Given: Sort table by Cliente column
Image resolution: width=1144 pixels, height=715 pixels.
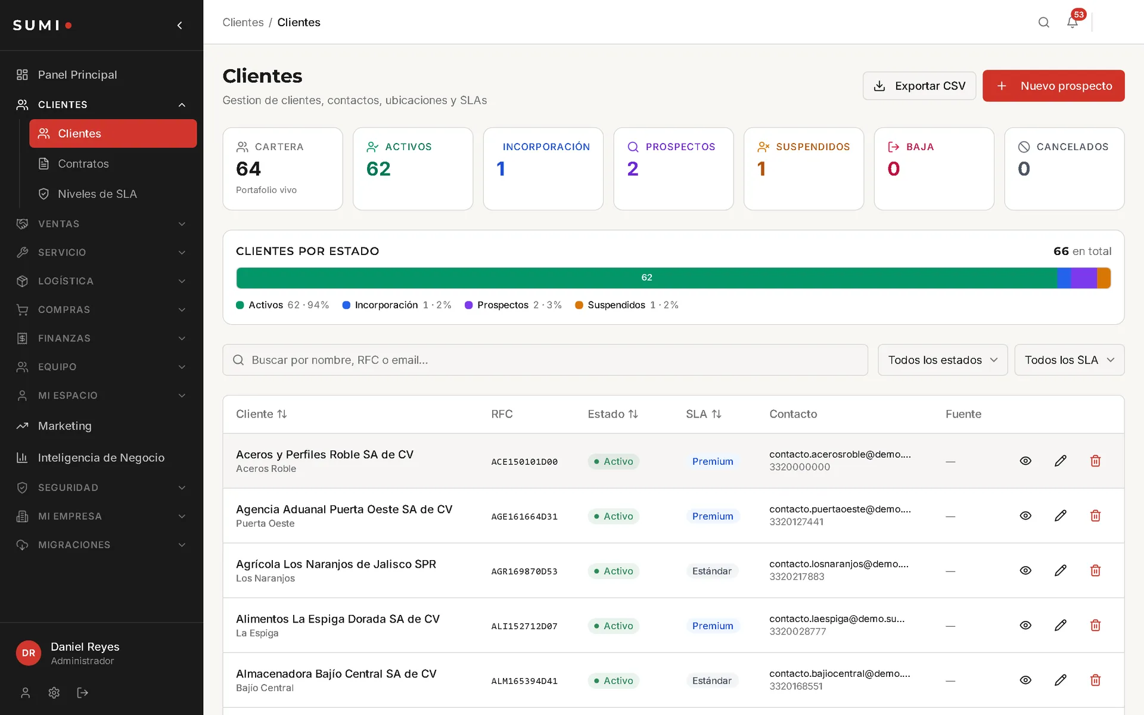Looking at the screenshot, I should [x=261, y=414].
